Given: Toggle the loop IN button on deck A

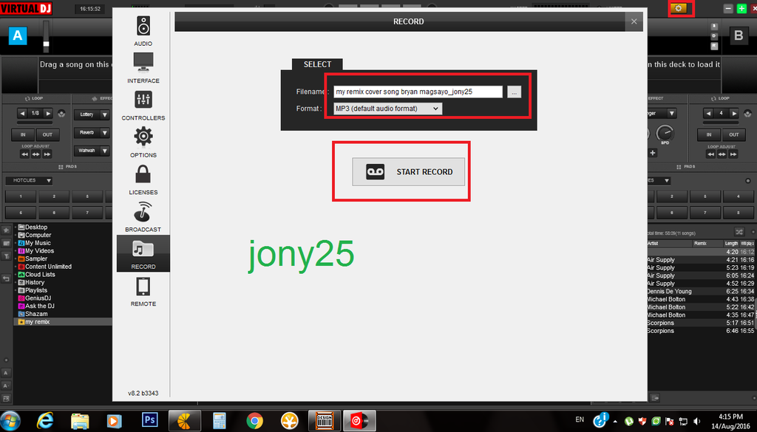Looking at the screenshot, I should tap(23, 134).
